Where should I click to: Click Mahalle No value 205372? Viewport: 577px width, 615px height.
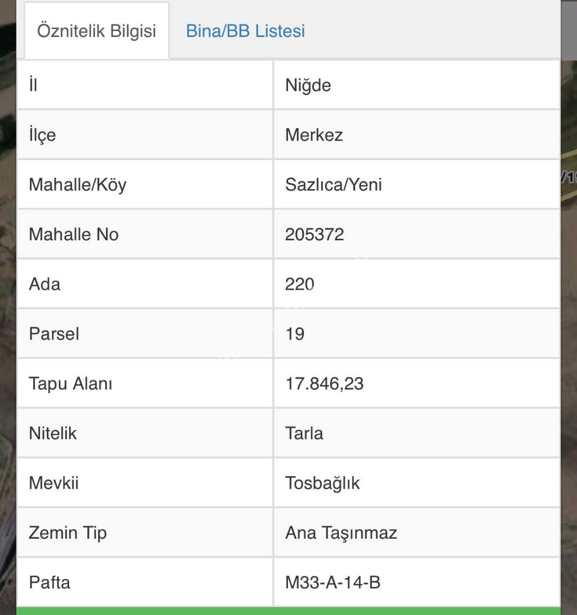[315, 234]
